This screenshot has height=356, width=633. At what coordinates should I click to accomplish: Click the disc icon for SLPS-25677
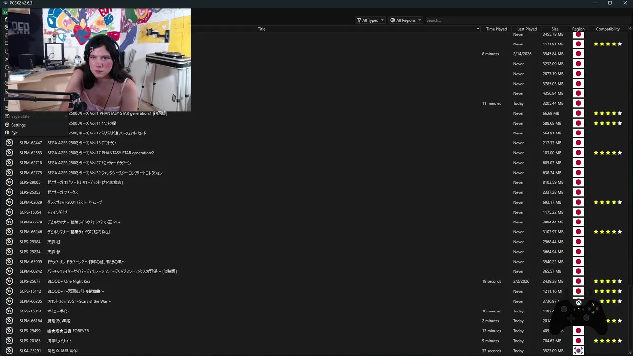click(x=9, y=281)
